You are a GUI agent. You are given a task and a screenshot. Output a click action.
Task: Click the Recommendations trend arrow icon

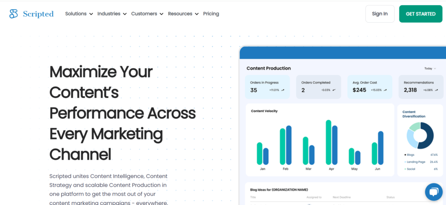(436, 90)
